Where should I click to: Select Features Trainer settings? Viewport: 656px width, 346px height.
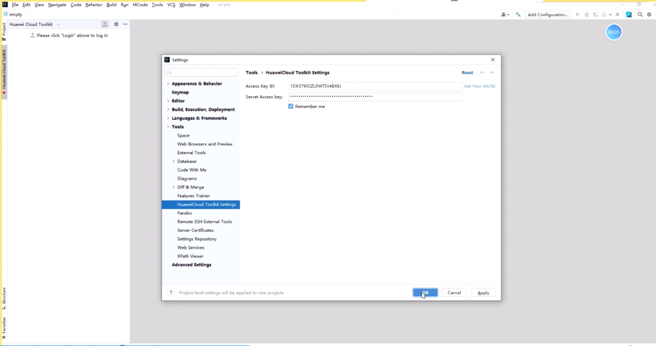click(x=194, y=196)
